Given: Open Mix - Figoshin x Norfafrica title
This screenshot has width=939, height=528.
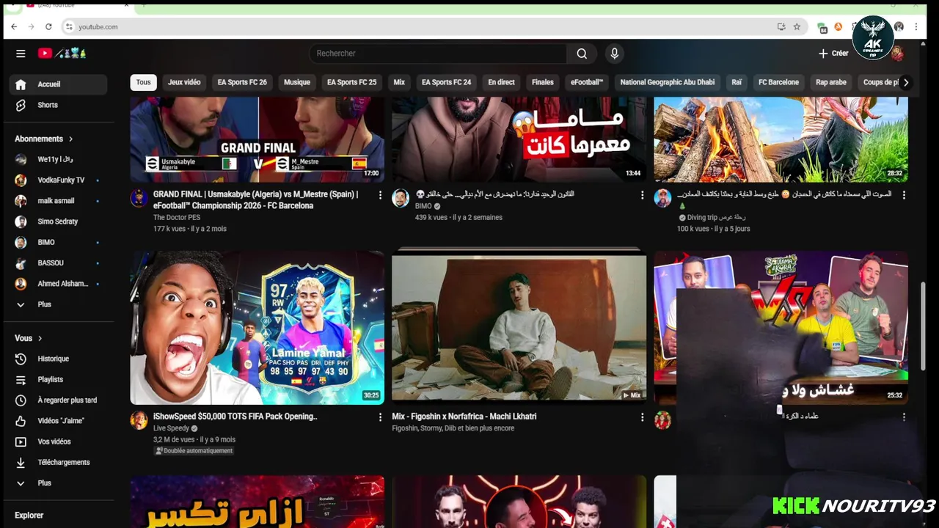Looking at the screenshot, I should point(464,417).
